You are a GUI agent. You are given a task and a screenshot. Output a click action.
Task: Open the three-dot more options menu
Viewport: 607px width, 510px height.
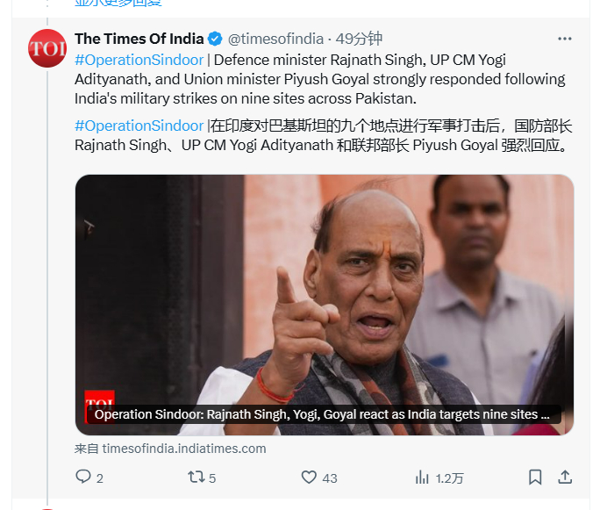[x=564, y=39]
